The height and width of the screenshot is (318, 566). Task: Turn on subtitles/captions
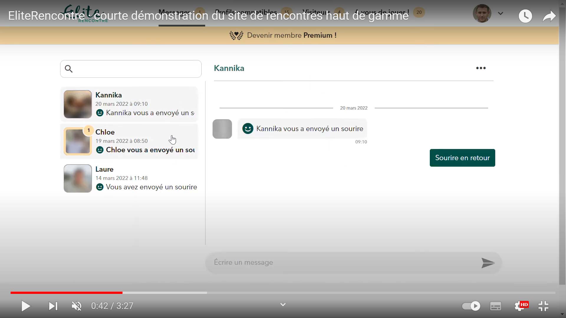496,306
